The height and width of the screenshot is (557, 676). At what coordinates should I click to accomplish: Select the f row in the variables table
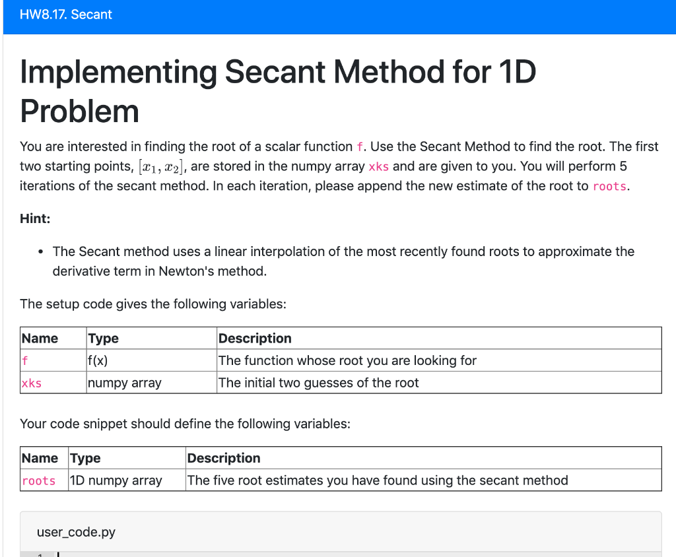tap(25, 361)
